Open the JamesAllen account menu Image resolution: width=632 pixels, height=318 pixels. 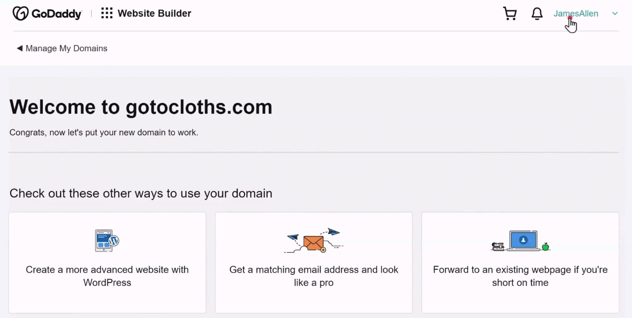576,14
